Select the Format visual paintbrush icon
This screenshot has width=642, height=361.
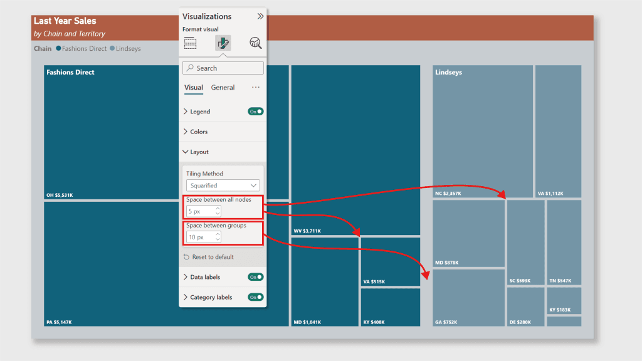[223, 43]
